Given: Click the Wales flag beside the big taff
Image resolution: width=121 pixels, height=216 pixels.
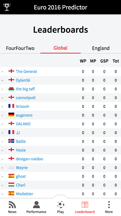Looking at the screenshot, I should click(x=11, y=89).
